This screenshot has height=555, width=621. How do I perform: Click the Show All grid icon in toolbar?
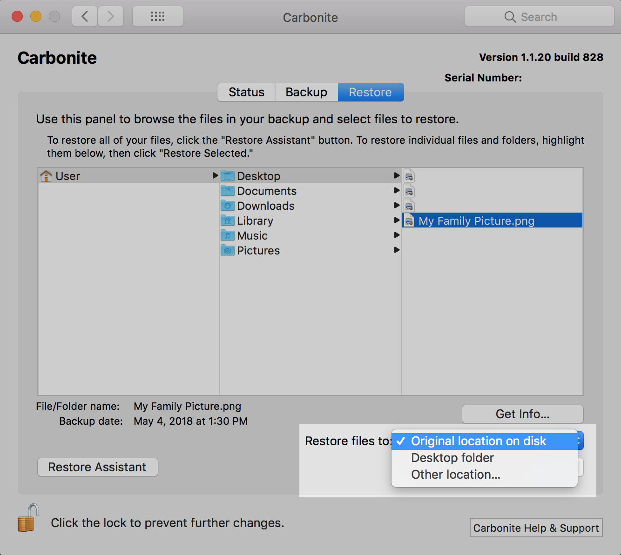tap(157, 16)
